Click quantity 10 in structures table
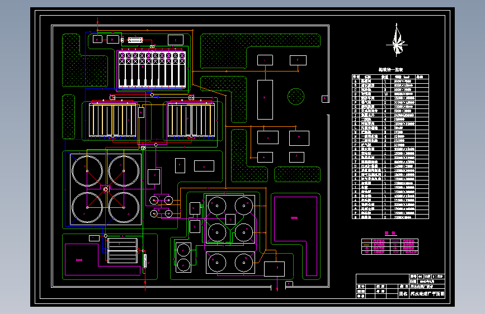This screenshot has width=485, height=314. click(x=385, y=94)
